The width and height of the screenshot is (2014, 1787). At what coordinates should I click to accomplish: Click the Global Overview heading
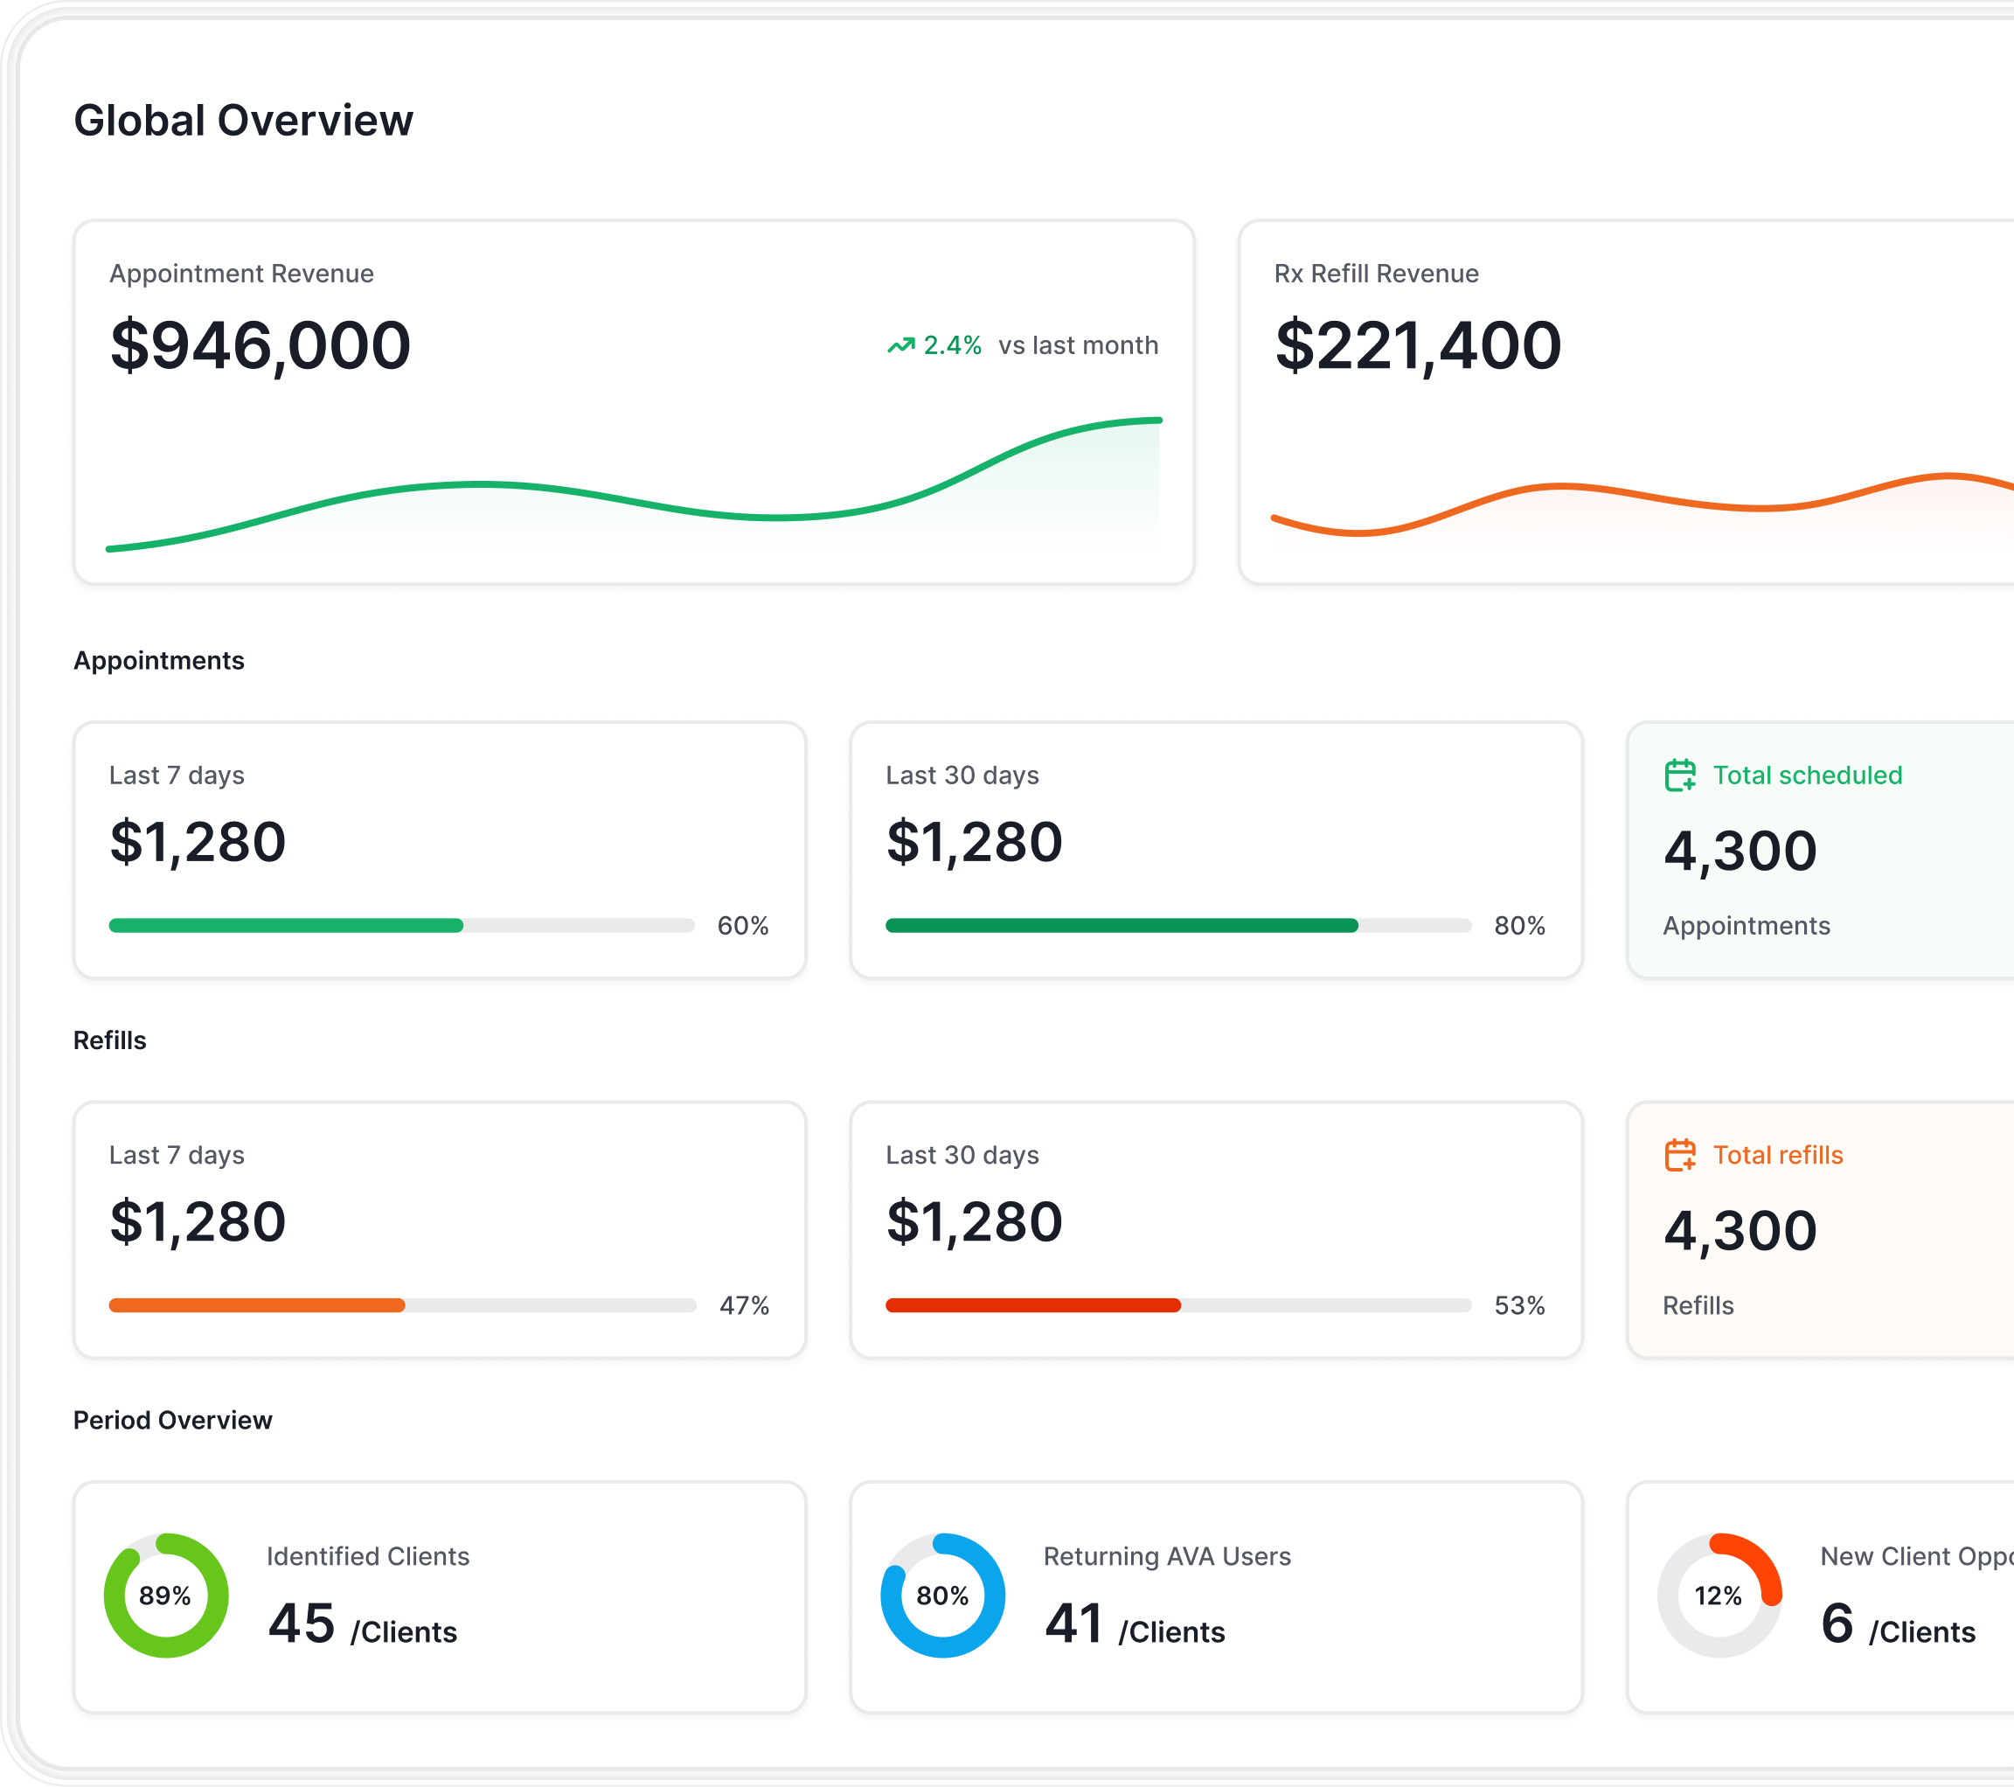pos(243,121)
